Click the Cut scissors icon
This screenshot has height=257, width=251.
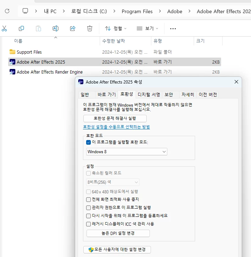[4, 28]
